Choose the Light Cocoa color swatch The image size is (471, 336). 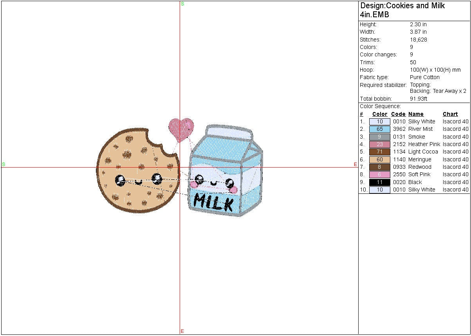pyautogui.click(x=379, y=152)
